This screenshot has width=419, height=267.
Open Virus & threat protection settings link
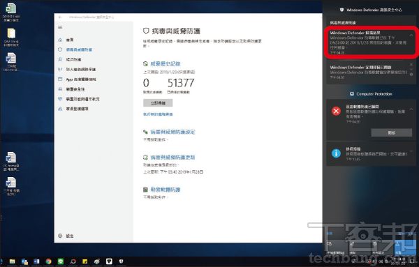(x=173, y=132)
